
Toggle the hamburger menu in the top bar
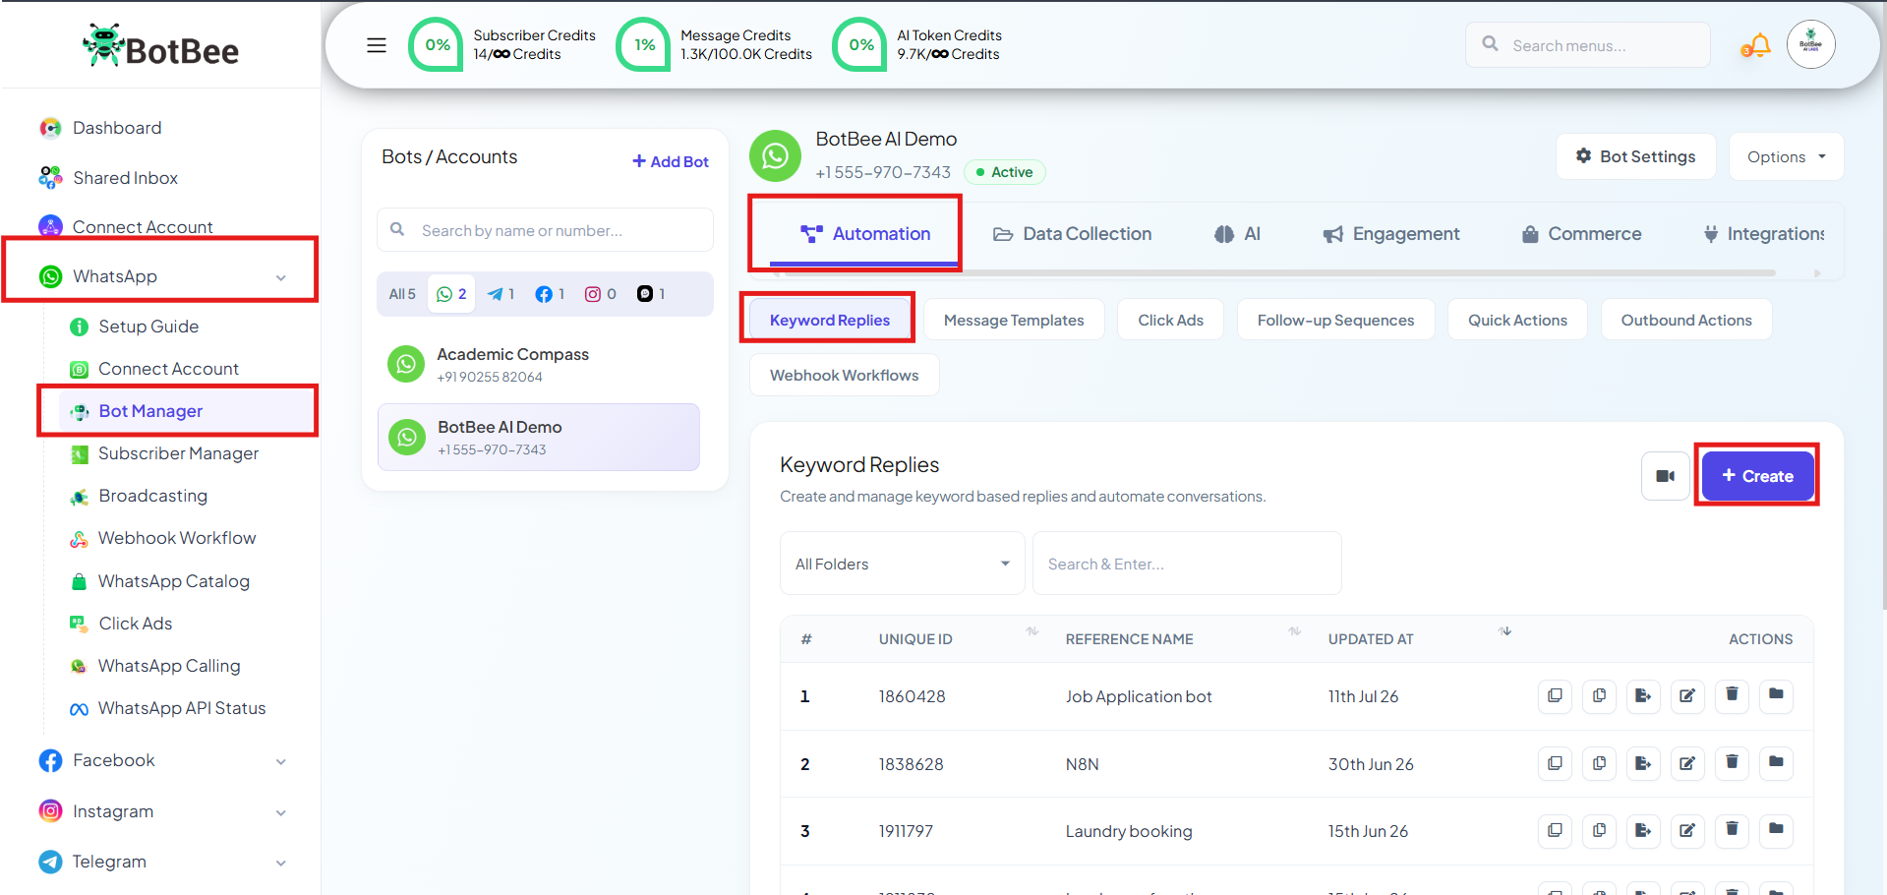click(x=377, y=45)
